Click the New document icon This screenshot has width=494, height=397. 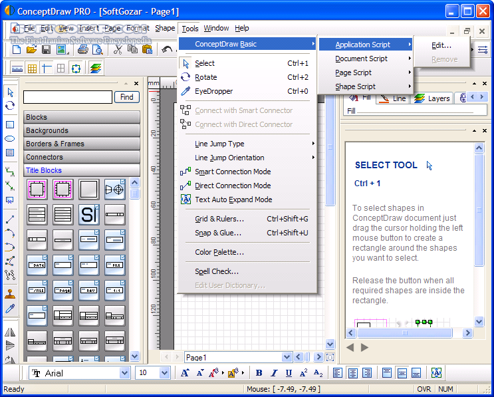[17, 49]
